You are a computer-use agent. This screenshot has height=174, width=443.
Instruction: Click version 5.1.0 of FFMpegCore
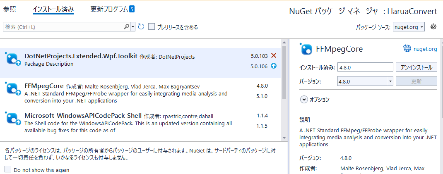coord(262,96)
